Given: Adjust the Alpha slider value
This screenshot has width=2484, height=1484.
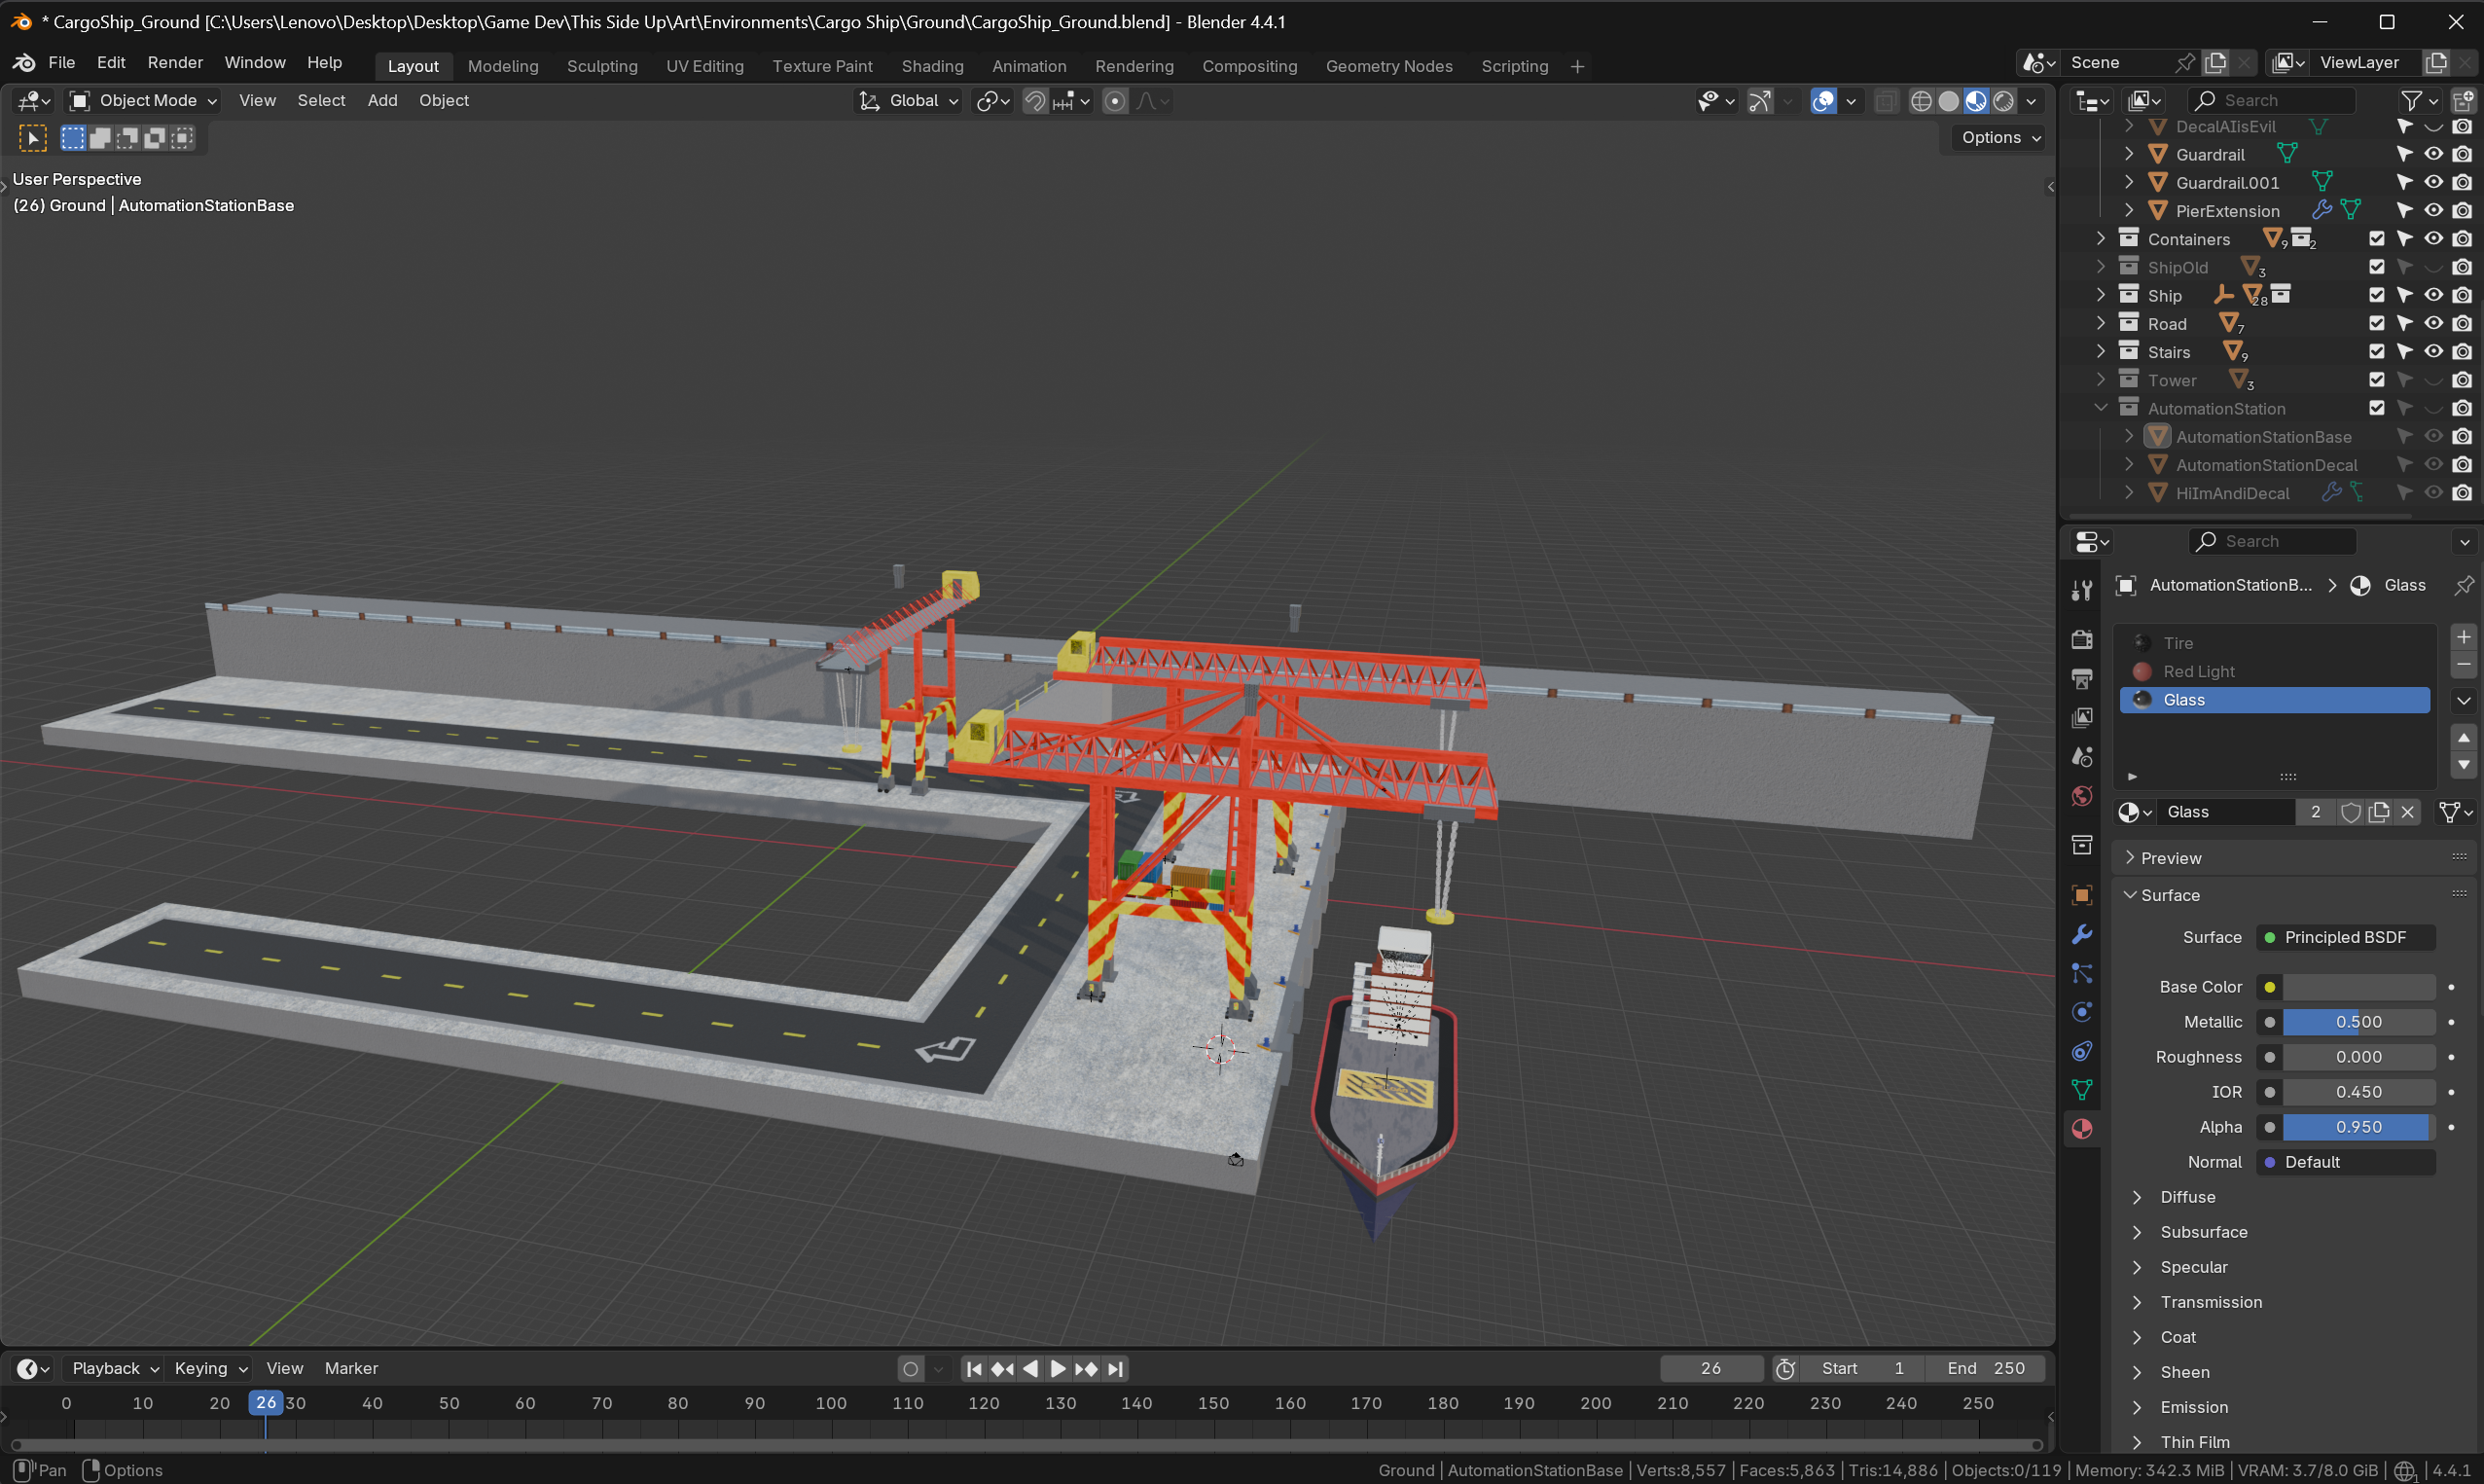Looking at the screenshot, I should click(2358, 1127).
